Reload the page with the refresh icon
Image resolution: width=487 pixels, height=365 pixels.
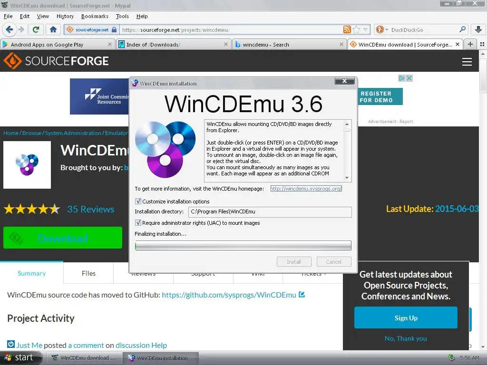tap(36, 29)
